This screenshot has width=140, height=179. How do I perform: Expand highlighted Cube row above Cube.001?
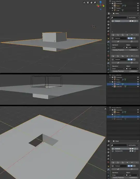click(112, 84)
